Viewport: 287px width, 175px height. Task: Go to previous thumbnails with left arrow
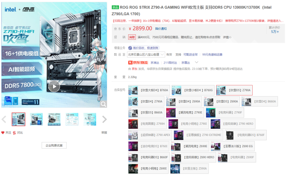4,119
